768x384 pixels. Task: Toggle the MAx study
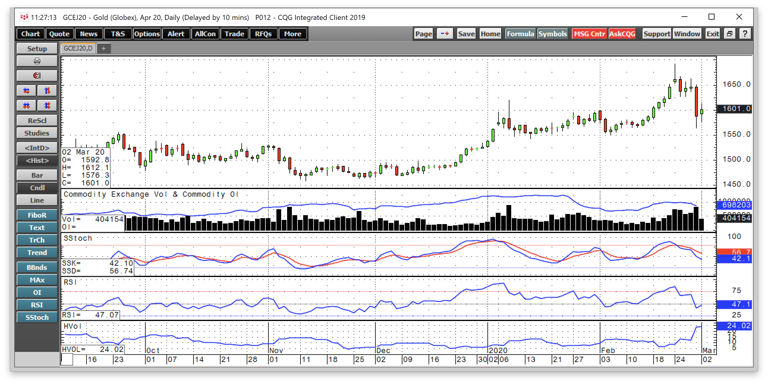tap(37, 280)
